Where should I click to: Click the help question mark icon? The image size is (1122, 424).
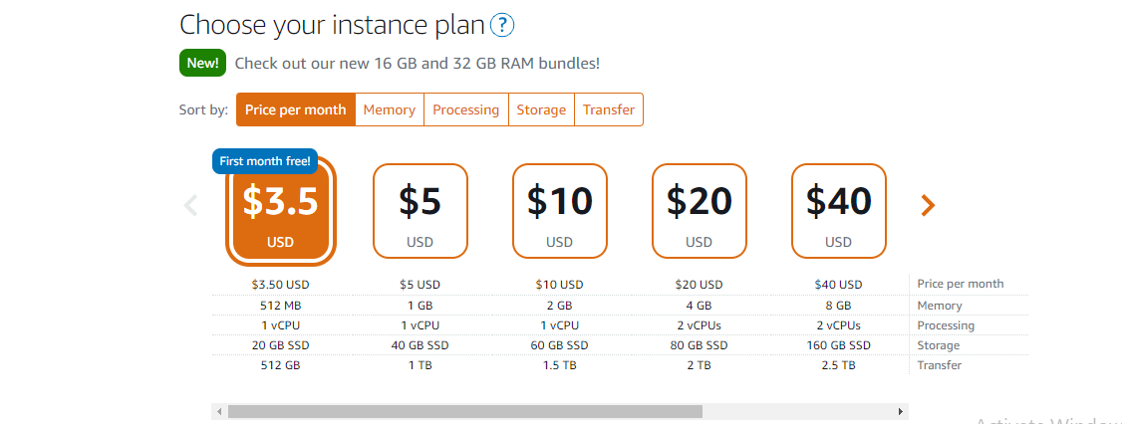coord(503,25)
